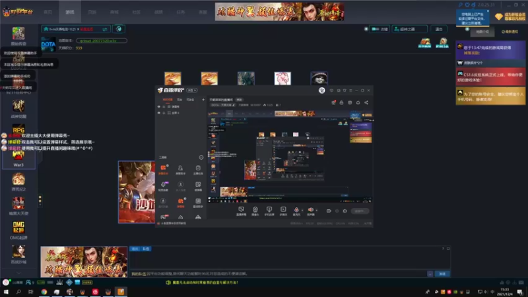Open the 任务 tab in the platform top bar

point(181,12)
